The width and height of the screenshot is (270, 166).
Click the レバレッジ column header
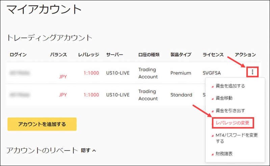pos(88,55)
